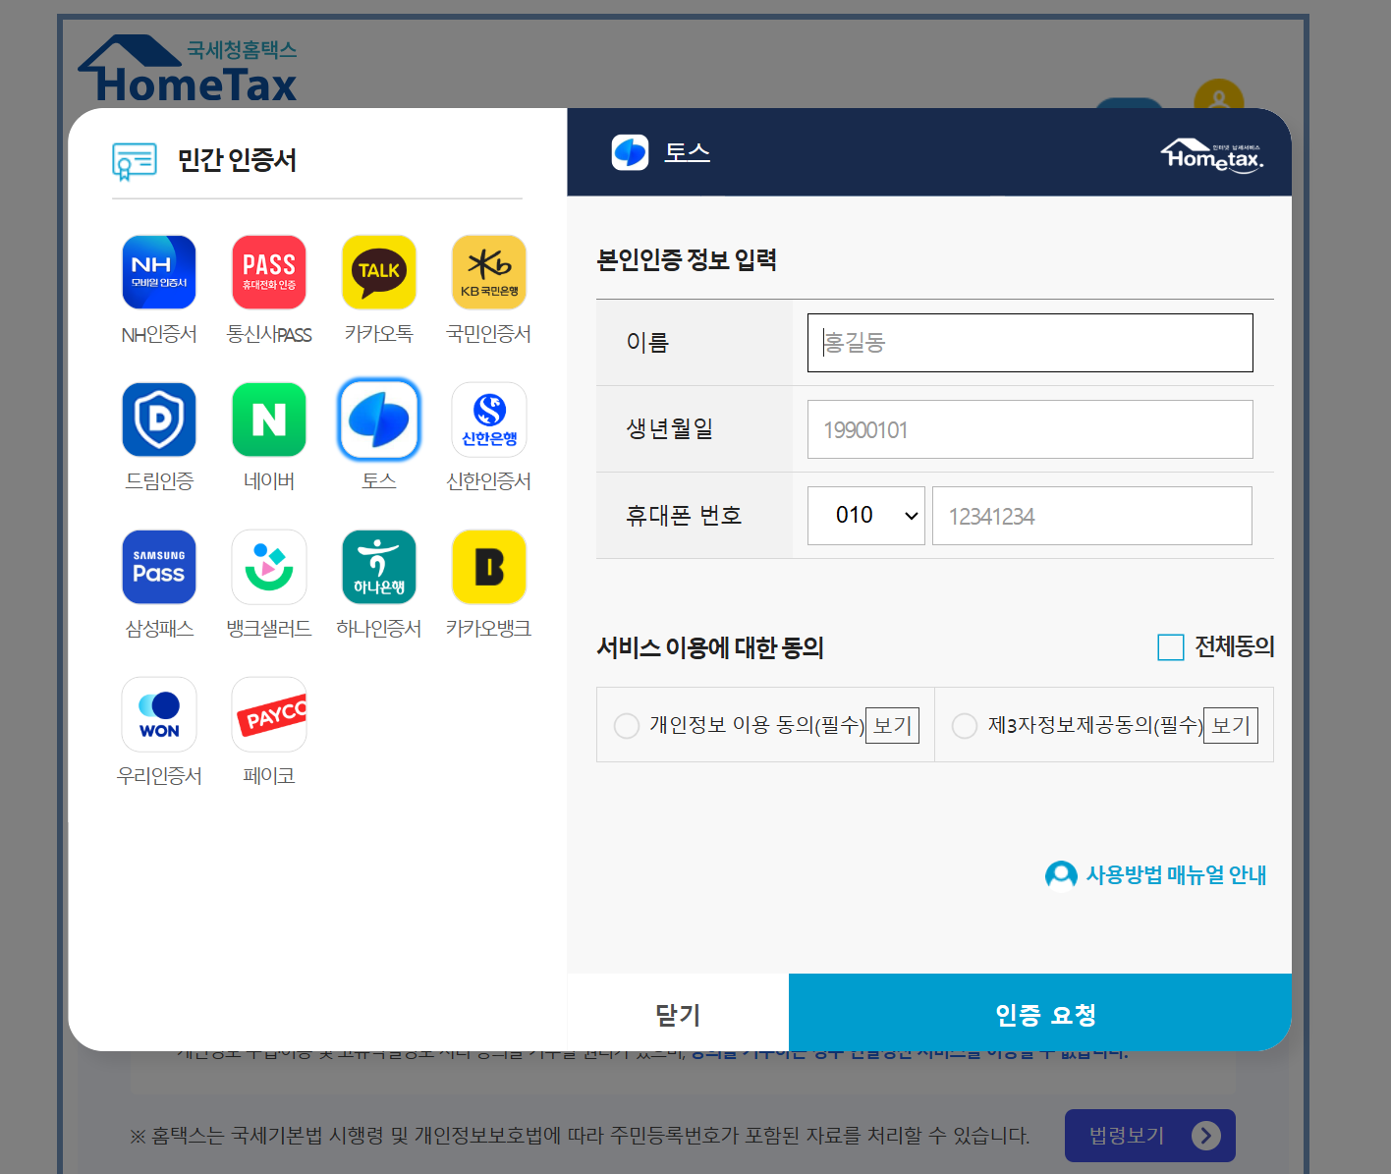Pick the 국민인증서 KB icon
1391x1174 pixels.
pyautogui.click(x=489, y=272)
